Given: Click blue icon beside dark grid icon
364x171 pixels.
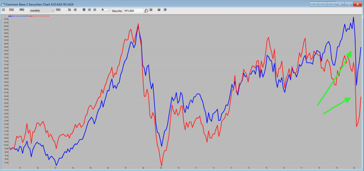Looking at the screenshot, I should coord(89,10).
